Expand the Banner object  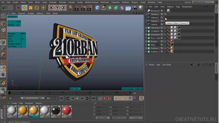[146, 41]
